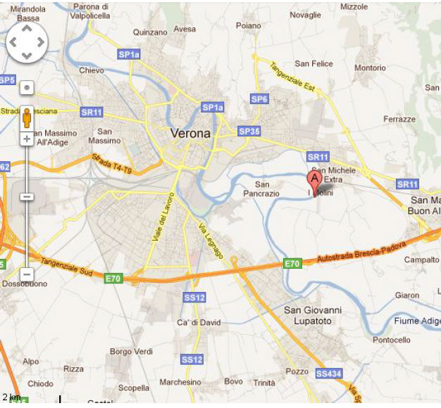Click the SP1a road badge near Chievo
The height and width of the screenshot is (408, 441).
[x=129, y=54]
